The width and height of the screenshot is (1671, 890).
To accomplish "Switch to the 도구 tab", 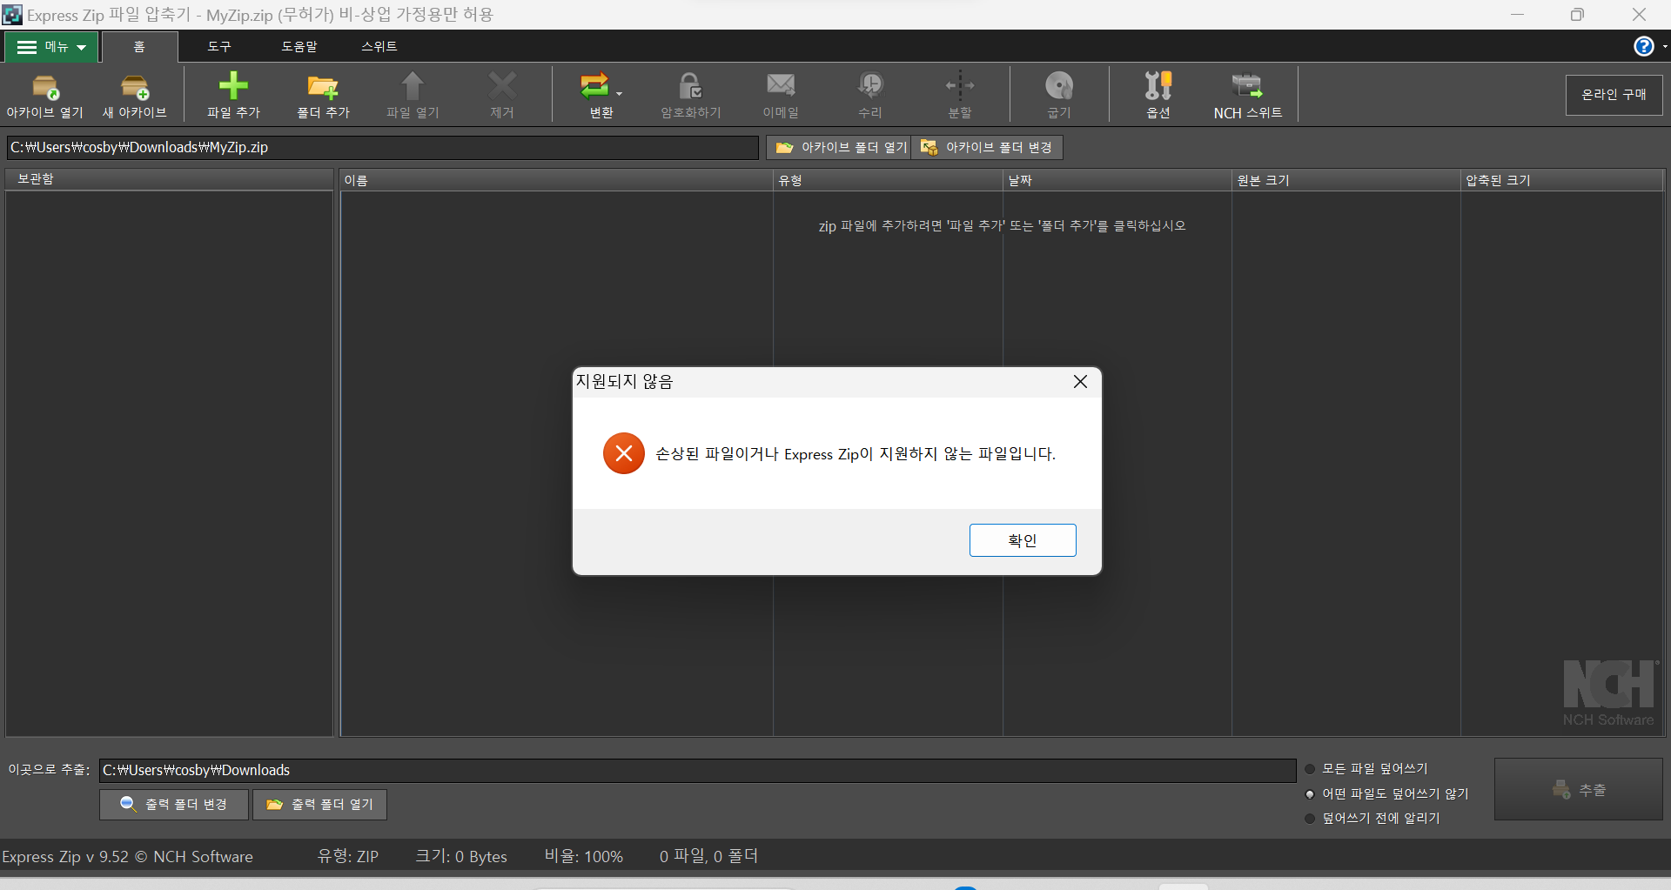I will (x=219, y=47).
